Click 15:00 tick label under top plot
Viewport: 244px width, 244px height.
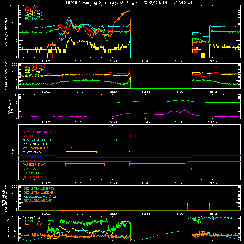46,61
